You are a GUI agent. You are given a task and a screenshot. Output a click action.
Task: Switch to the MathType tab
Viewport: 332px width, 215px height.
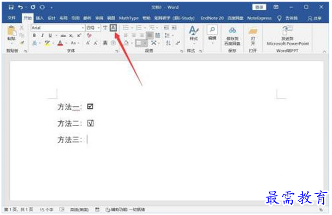(x=128, y=18)
